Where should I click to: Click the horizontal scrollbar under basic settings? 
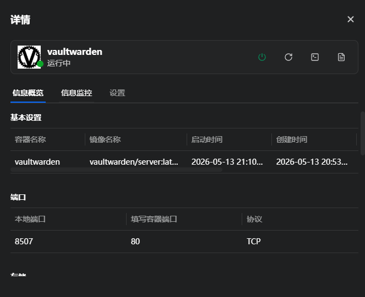(x=116, y=170)
